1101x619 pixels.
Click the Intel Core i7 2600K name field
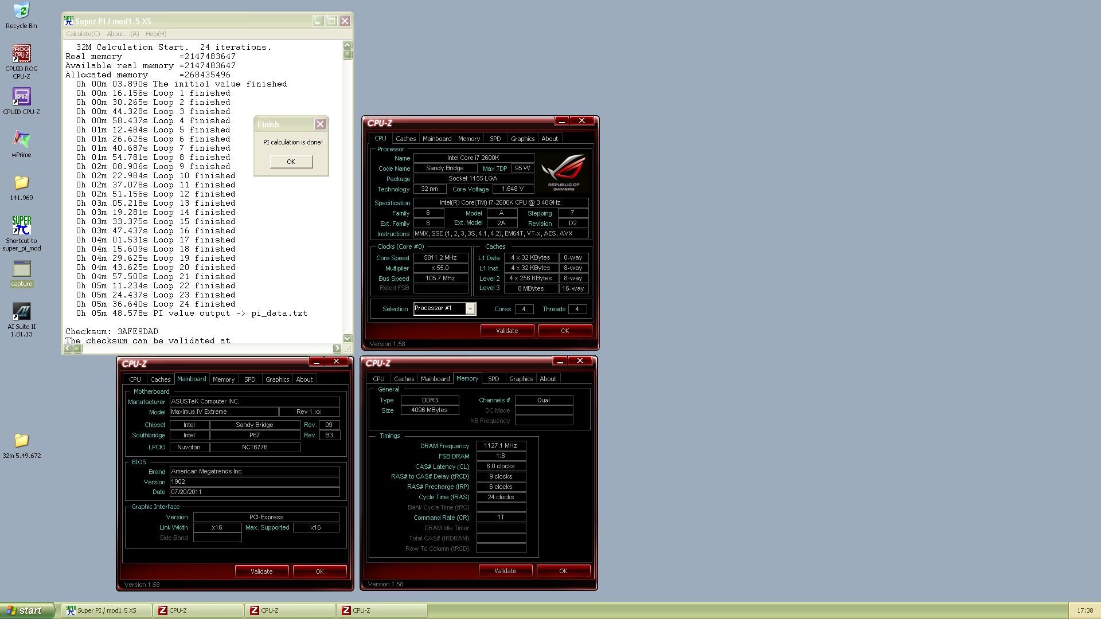pyautogui.click(x=474, y=158)
